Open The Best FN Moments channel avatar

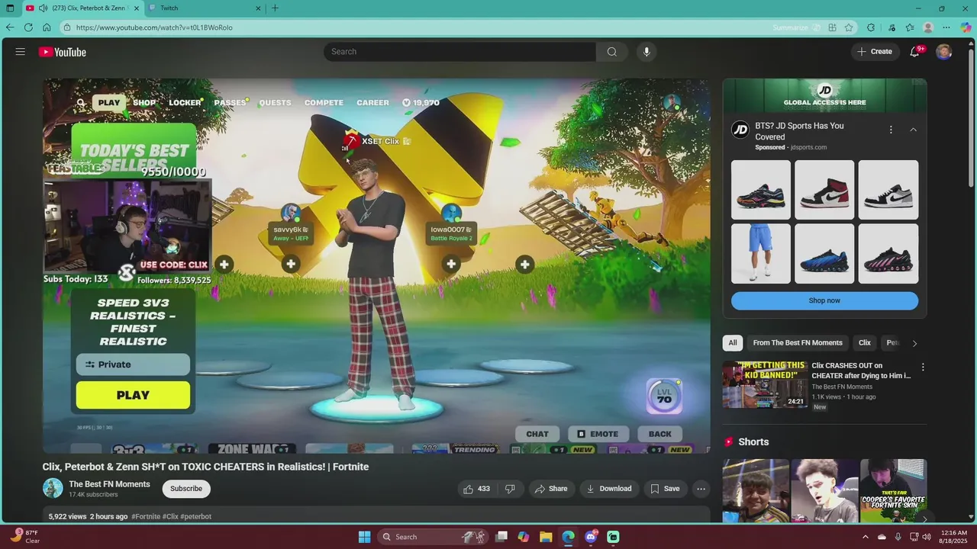(x=53, y=488)
